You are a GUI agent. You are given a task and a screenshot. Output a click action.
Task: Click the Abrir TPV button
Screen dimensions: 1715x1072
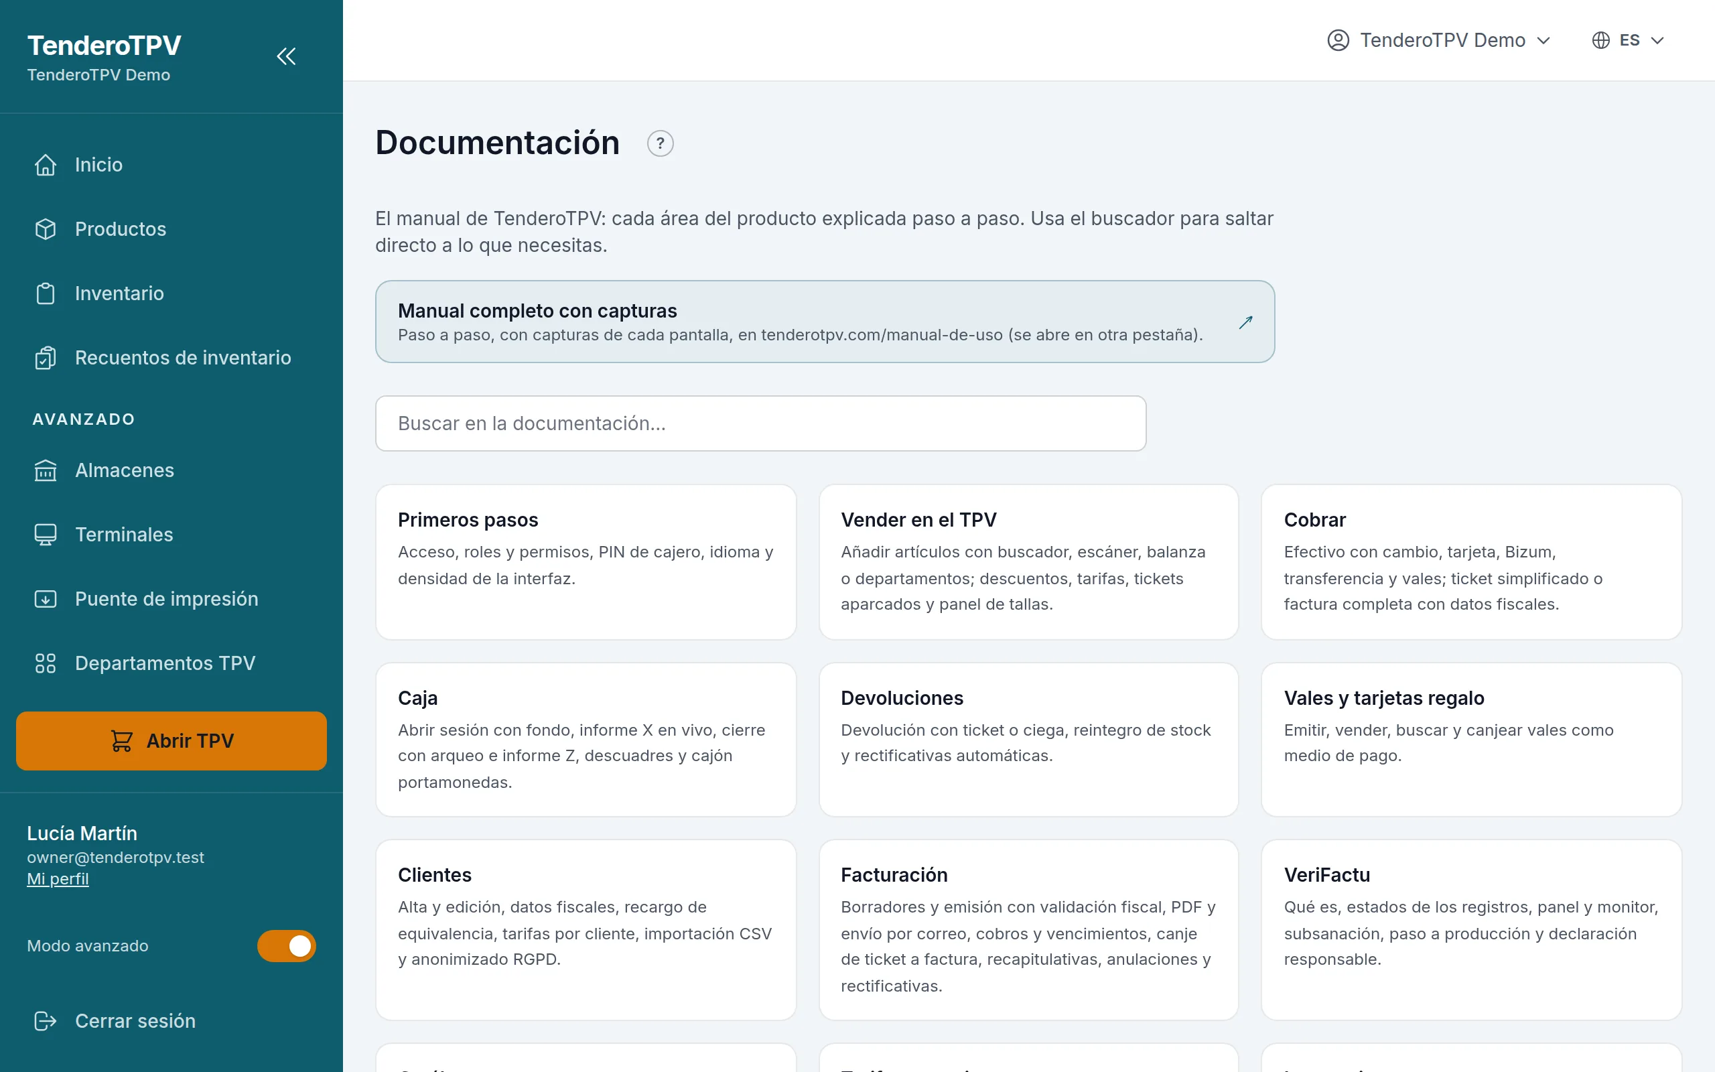[x=171, y=741]
